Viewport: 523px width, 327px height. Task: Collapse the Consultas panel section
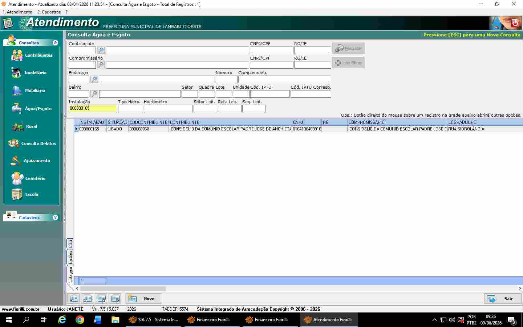(55, 43)
